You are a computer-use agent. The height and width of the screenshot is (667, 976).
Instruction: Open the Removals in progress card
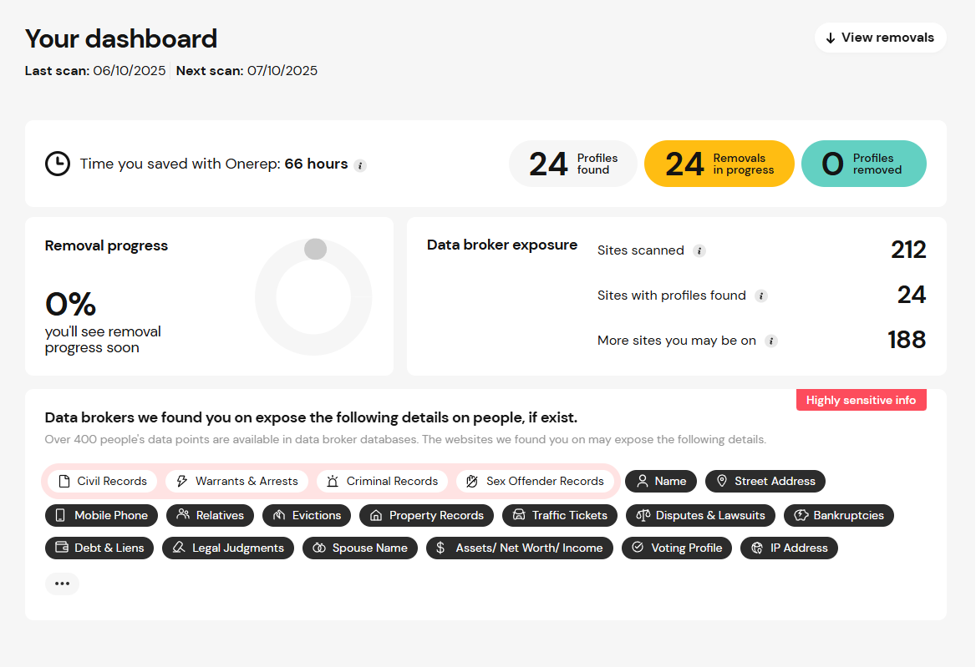[719, 164]
